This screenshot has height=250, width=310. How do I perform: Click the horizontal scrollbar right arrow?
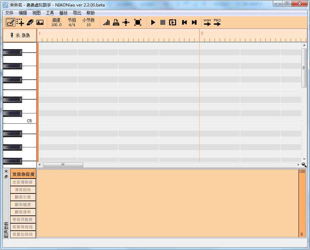(x=298, y=165)
